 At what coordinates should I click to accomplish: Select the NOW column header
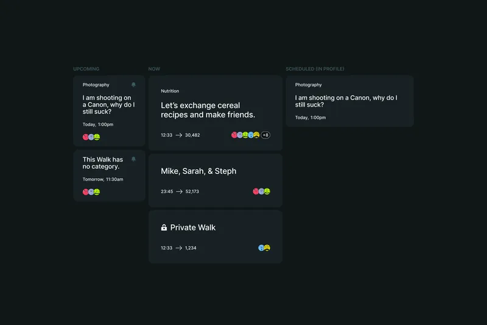[154, 69]
